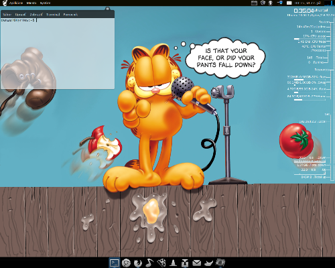Screen dimensions: 335x268
Task: Open the Upraviť menu in terminal
Action: (x=21, y=15)
